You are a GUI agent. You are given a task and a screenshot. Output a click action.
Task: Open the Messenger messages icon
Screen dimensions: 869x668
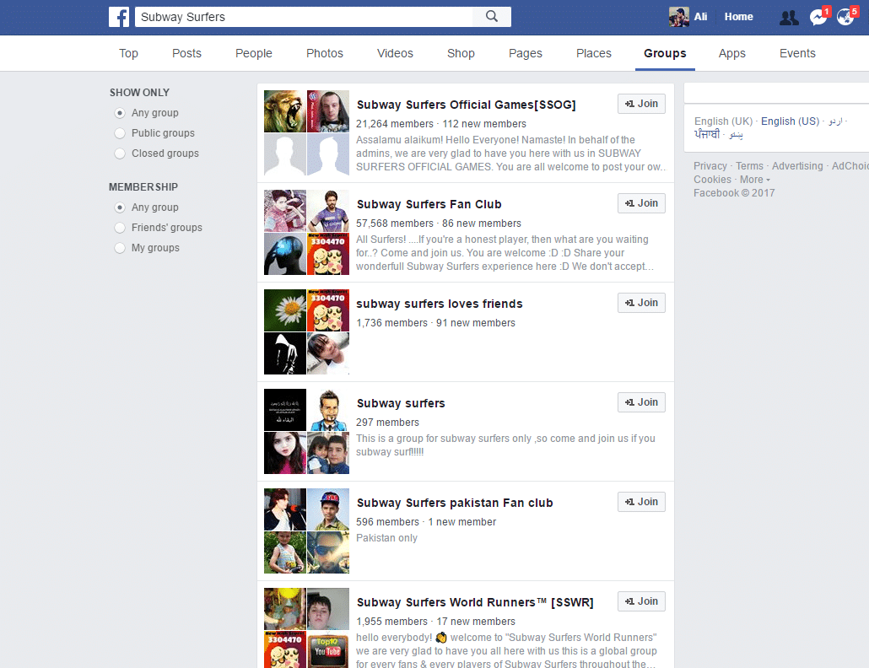(x=818, y=17)
